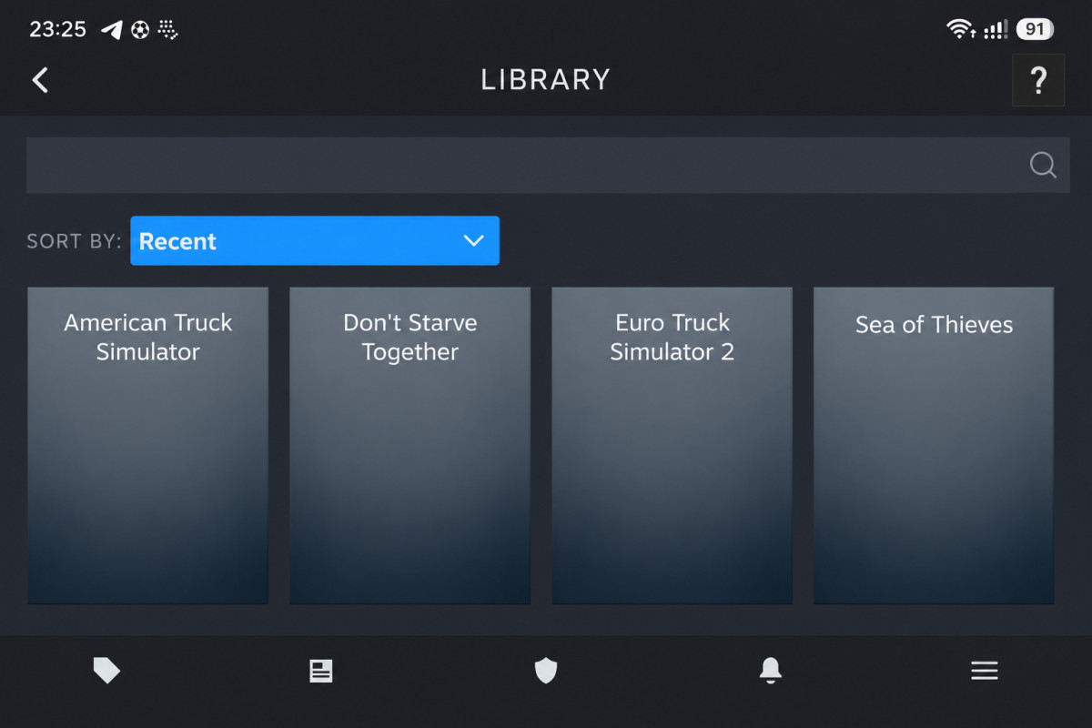Open Don't Starve Together tile

pyautogui.click(x=410, y=446)
